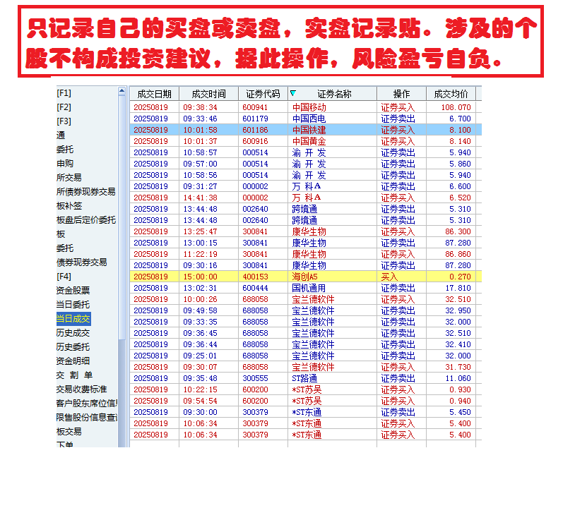Viewport: 563px width, 508px height.
Task: Select the [F2] sidebar entry
Action: (x=64, y=107)
